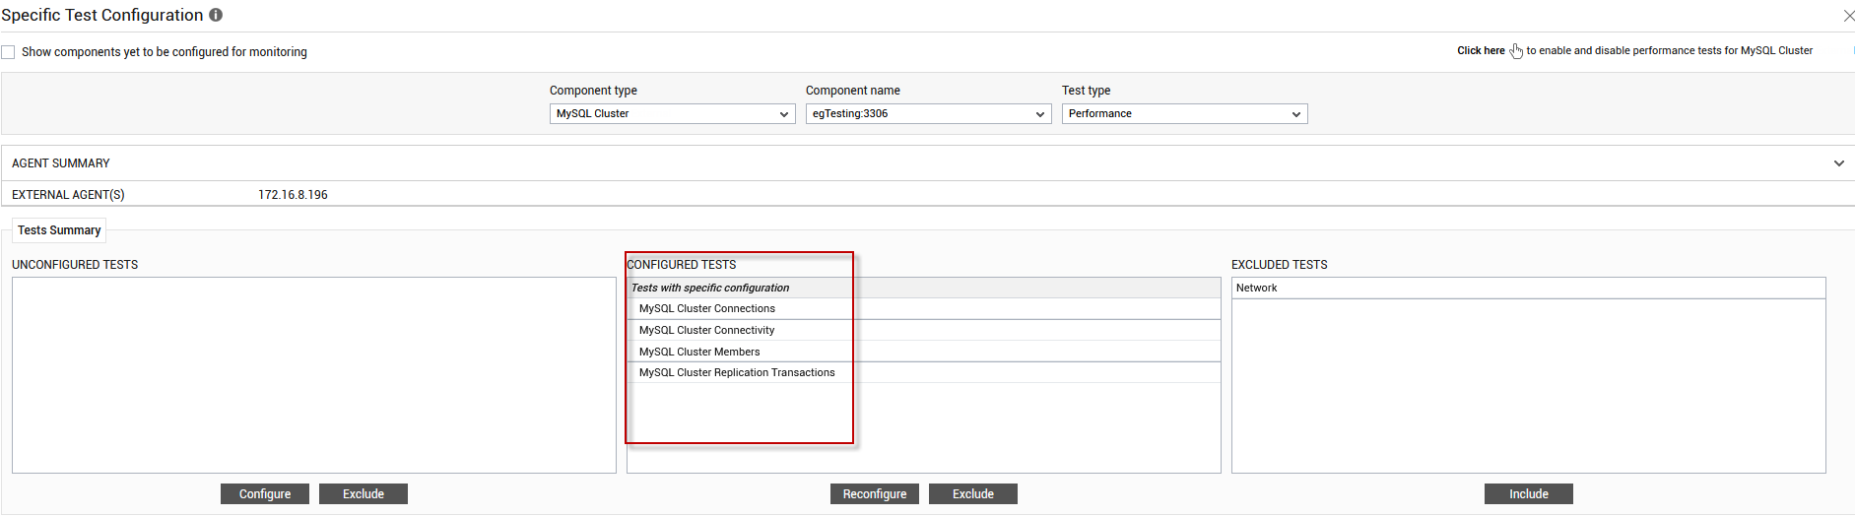Close the Specific Test Configuration window
The height and width of the screenshot is (516, 1855).
tap(1848, 16)
